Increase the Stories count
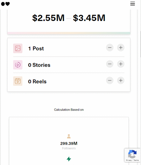Image resolution: width=141 pixels, height=165 pixels. [121, 64]
